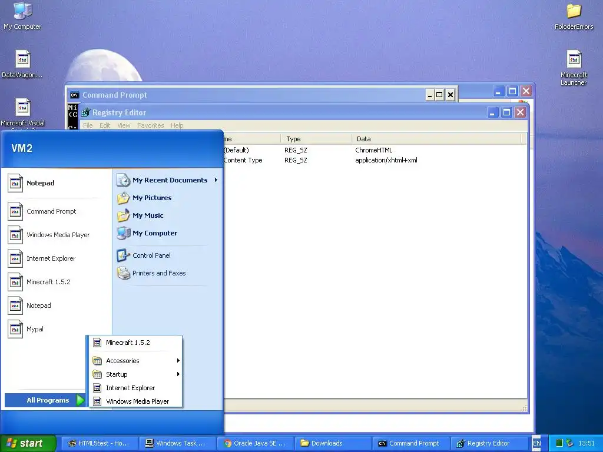The width and height of the screenshot is (603, 452).
Task: Open Command Prompt from Start menu list
Action: coord(51,211)
